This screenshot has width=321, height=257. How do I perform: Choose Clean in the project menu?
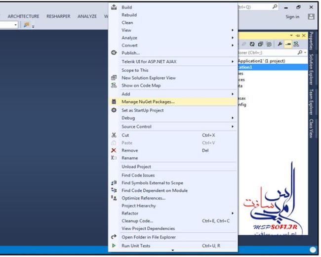(x=127, y=23)
